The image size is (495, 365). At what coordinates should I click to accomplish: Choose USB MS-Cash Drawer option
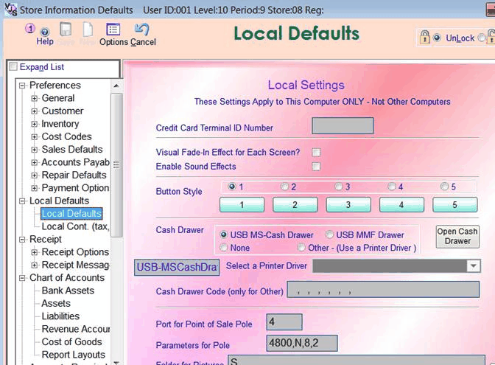[223, 234]
